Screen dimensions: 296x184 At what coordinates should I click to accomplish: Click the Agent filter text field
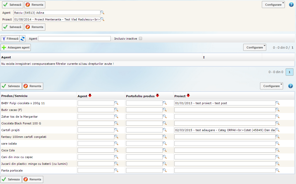(x=74, y=39)
